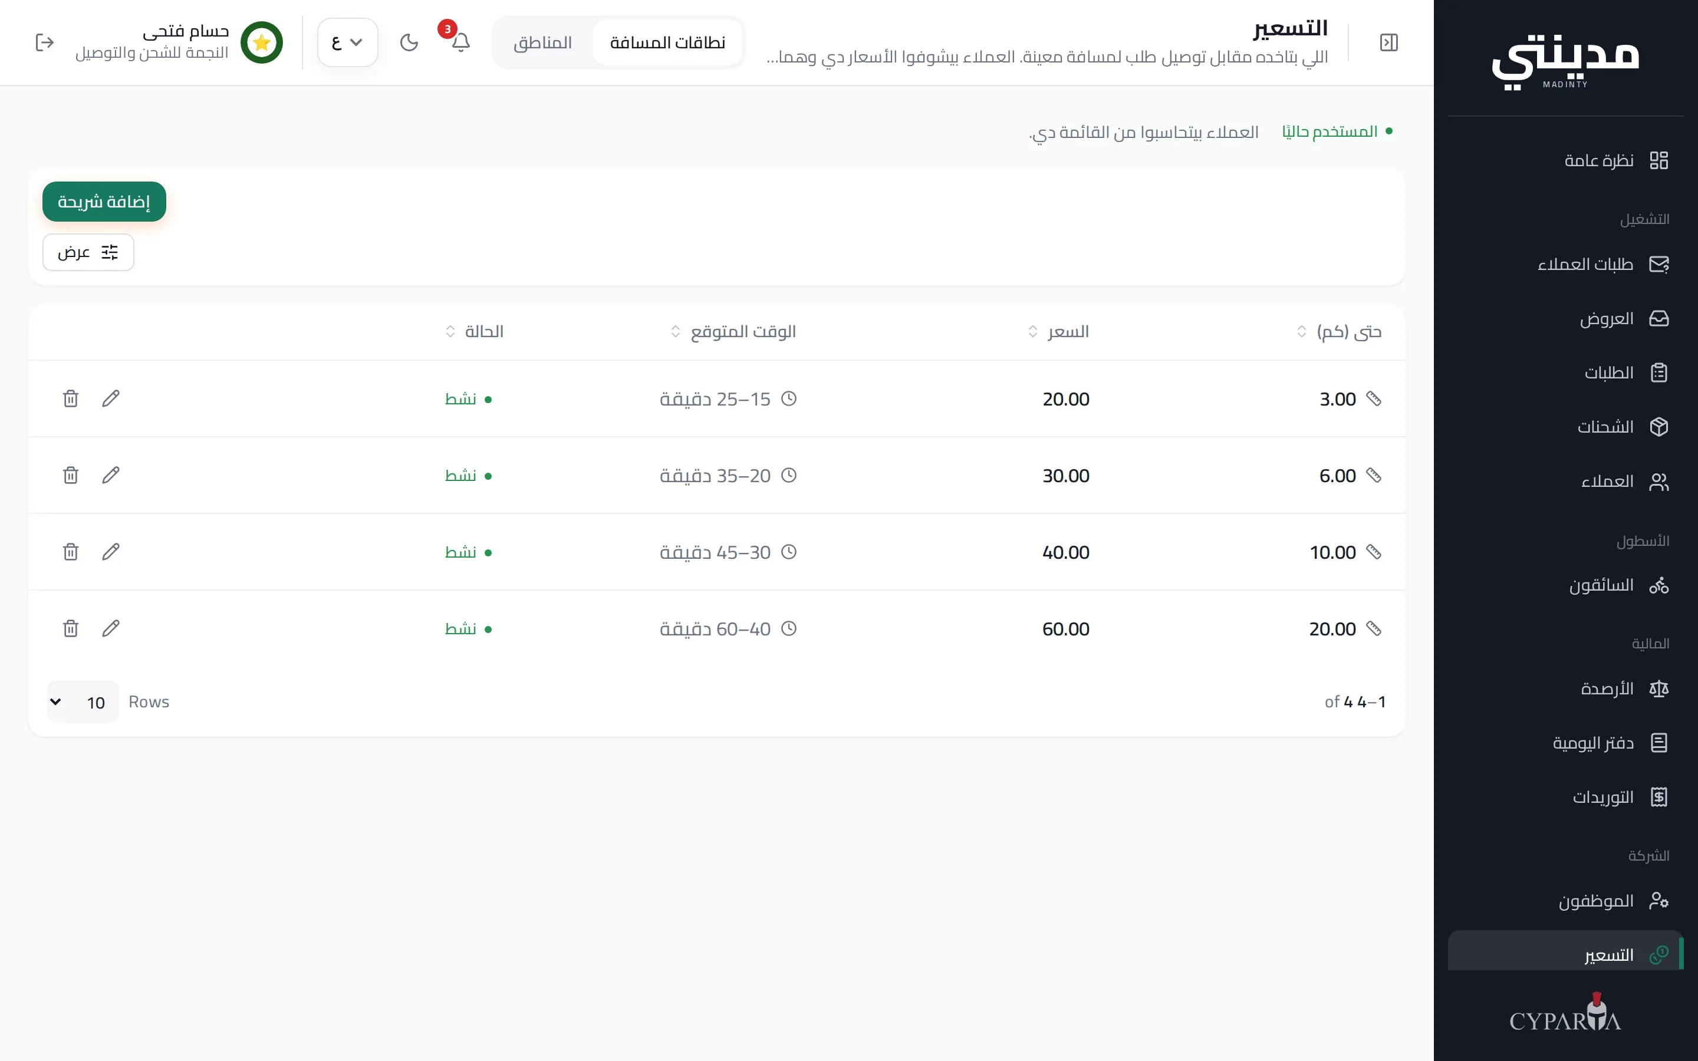1698x1061 pixels.
Task: Open التوريدات in sidebar
Action: [x=1565, y=797]
